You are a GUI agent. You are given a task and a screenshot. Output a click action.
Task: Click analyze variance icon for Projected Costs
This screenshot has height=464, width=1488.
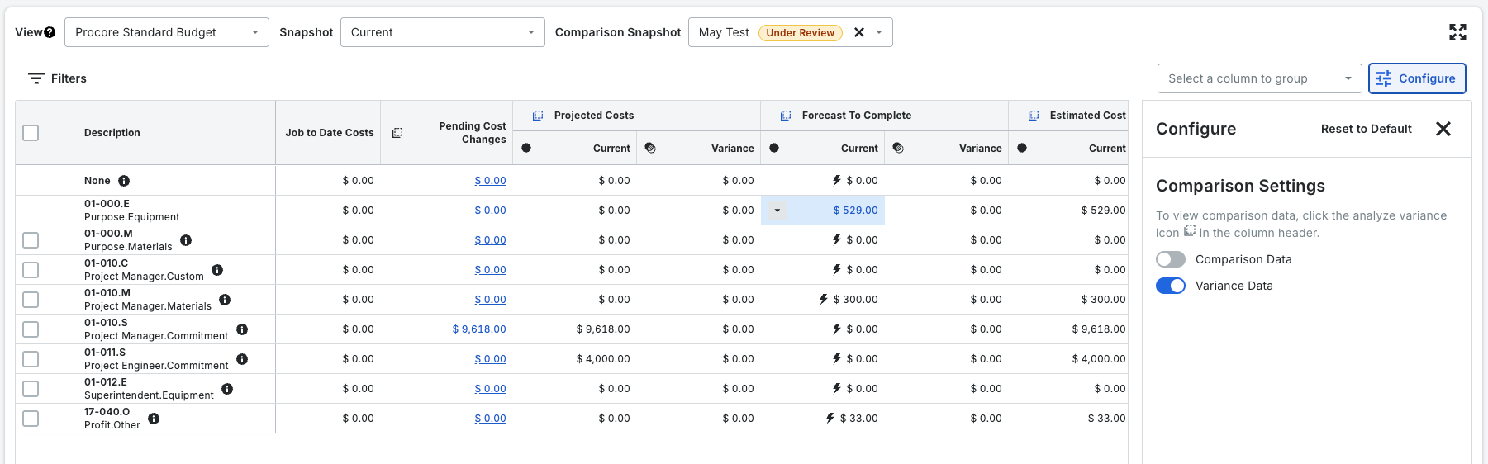[538, 116]
